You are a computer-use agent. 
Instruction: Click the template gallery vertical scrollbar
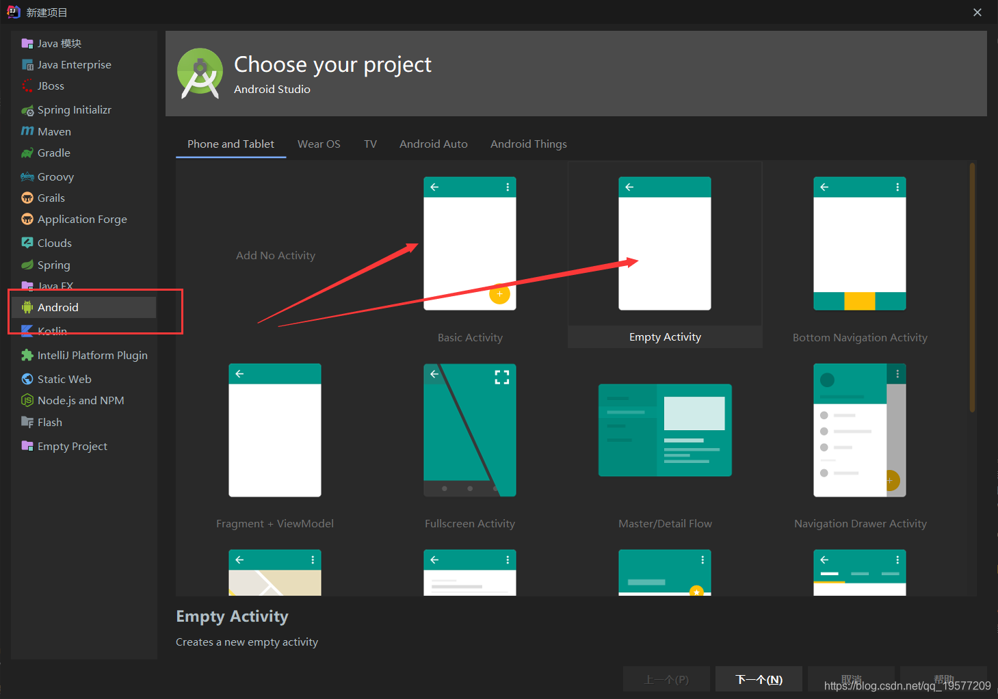(972, 287)
